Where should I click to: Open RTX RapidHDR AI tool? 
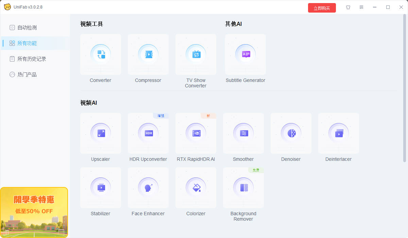pos(196,133)
